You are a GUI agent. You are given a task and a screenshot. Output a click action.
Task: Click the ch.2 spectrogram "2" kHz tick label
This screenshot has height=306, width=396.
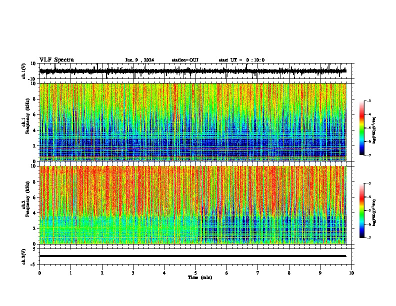pyautogui.click(x=34, y=228)
